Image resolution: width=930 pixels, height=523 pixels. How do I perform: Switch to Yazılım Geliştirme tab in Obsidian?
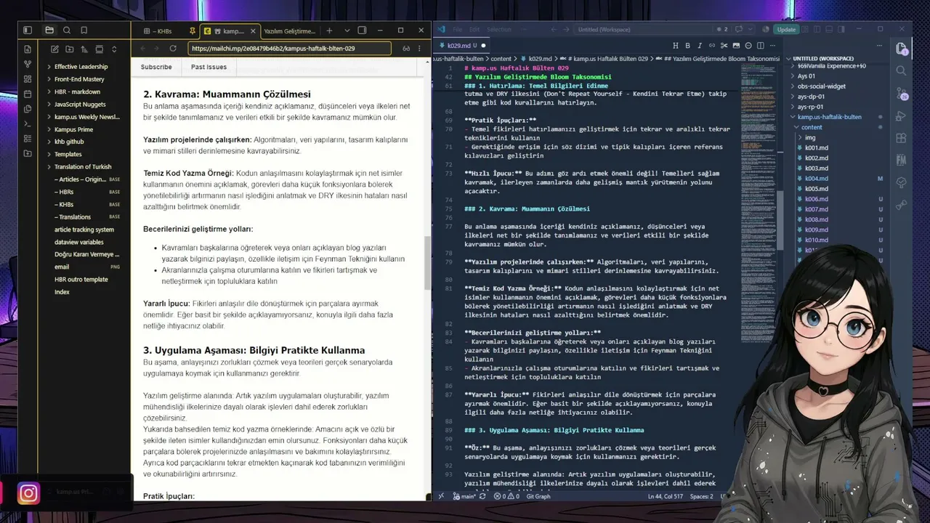290,31
